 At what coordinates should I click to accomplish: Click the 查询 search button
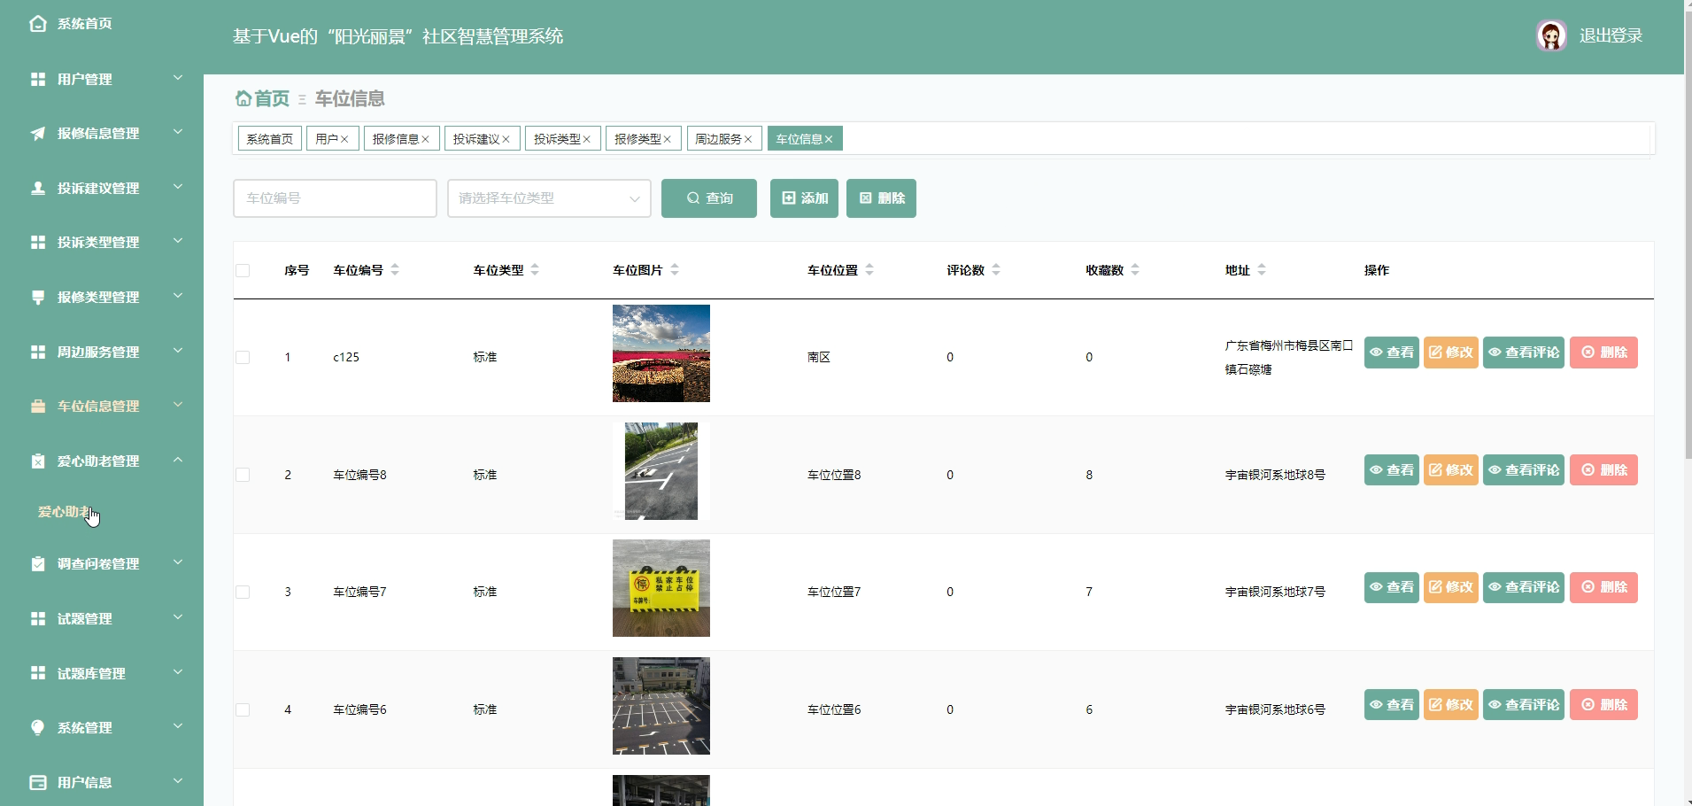point(709,198)
